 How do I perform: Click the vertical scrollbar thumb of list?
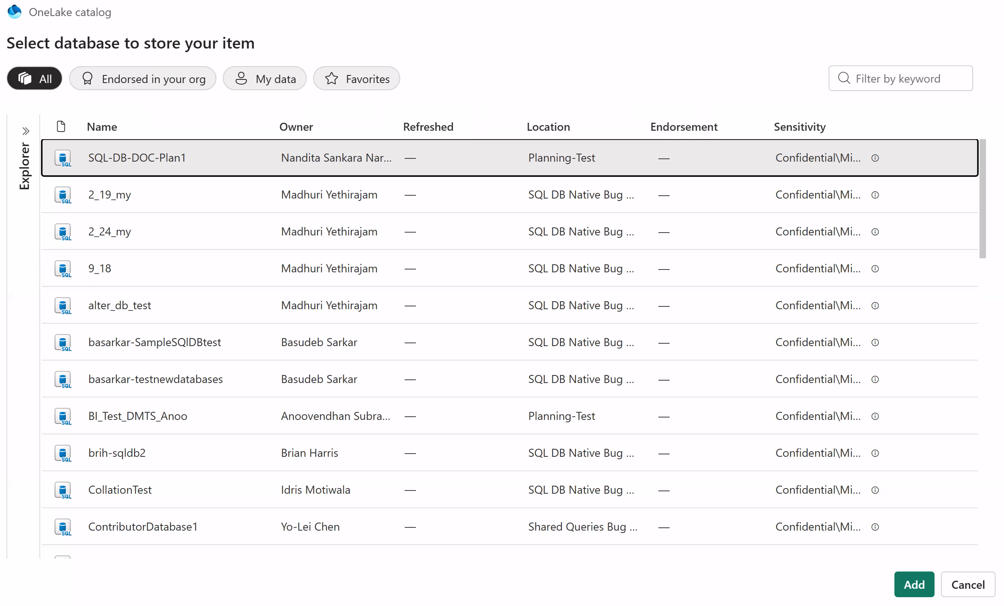(x=983, y=199)
